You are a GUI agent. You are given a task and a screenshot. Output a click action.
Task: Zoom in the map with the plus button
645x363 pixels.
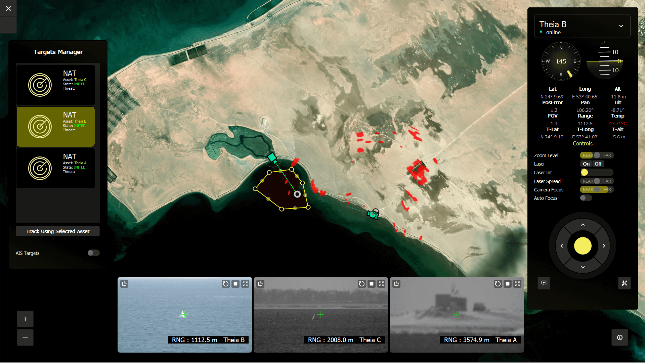pos(25,319)
